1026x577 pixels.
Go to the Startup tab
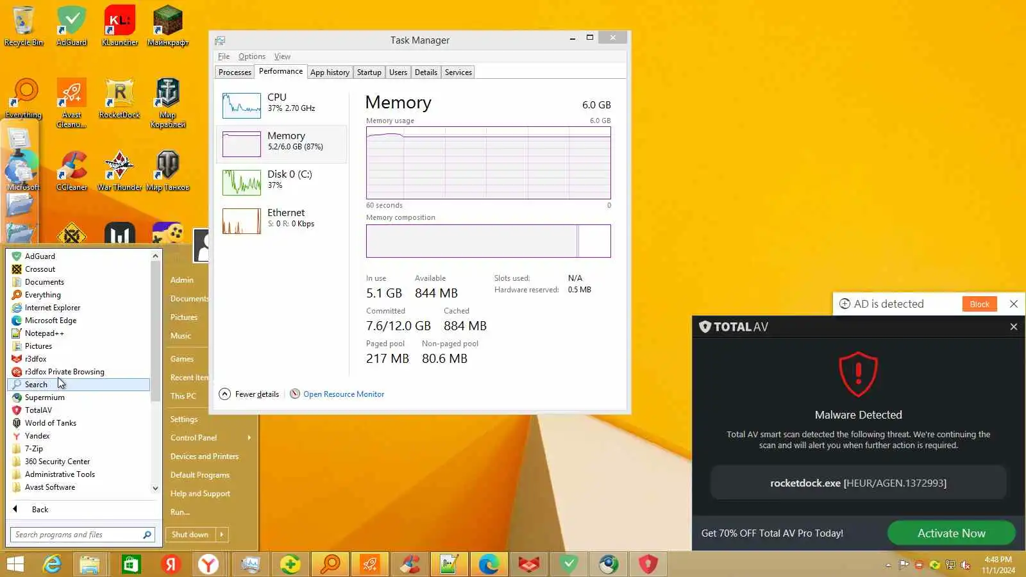[369, 72]
